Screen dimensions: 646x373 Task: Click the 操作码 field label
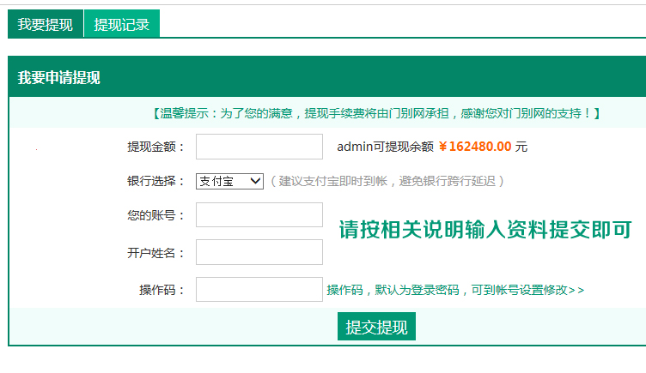click(x=161, y=290)
